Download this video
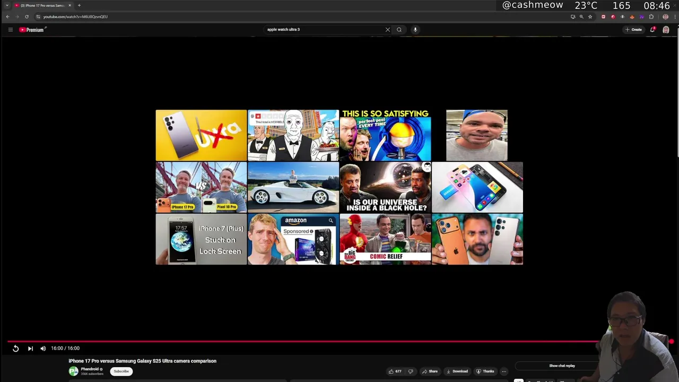The height and width of the screenshot is (382, 679). point(457,371)
